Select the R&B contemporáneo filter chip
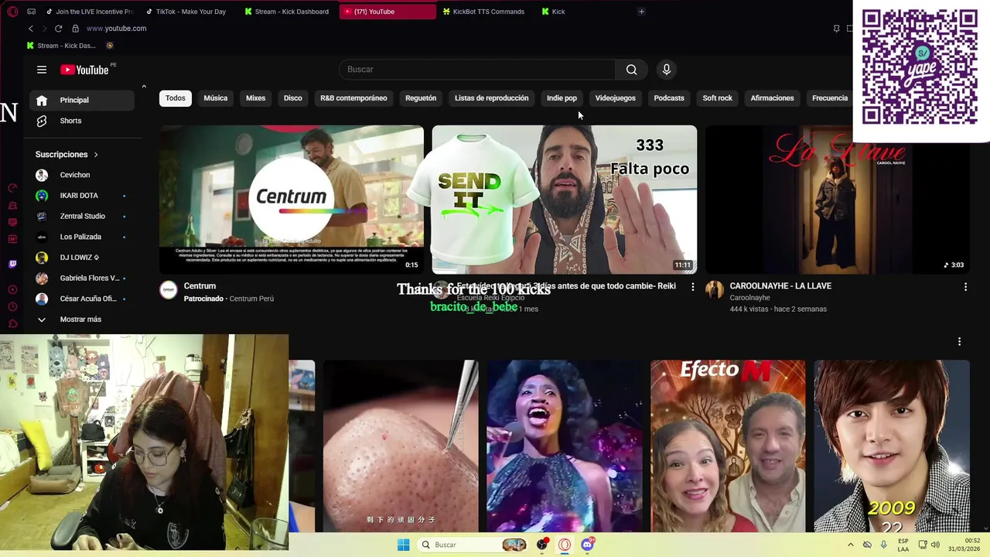The width and height of the screenshot is (990, 557). pyautogui.click(x=353, y=98)
